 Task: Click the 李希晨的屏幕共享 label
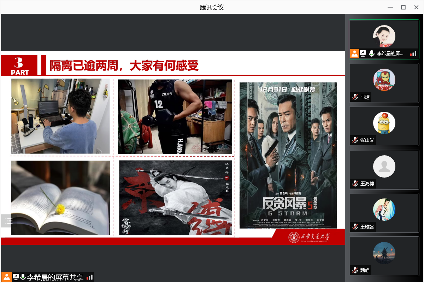[55, 277]
